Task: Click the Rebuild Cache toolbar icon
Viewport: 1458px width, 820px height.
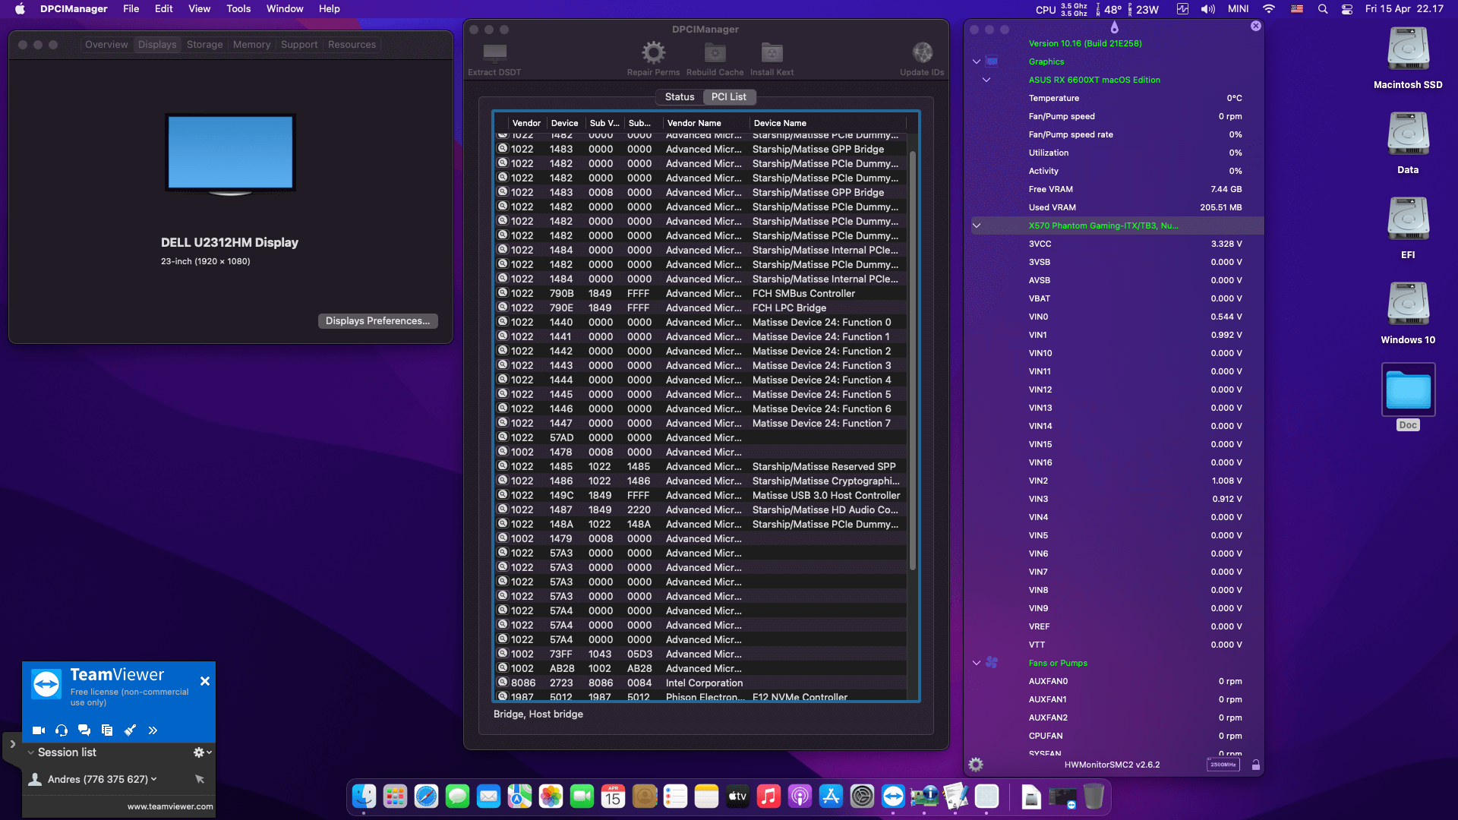Action: 715,53
